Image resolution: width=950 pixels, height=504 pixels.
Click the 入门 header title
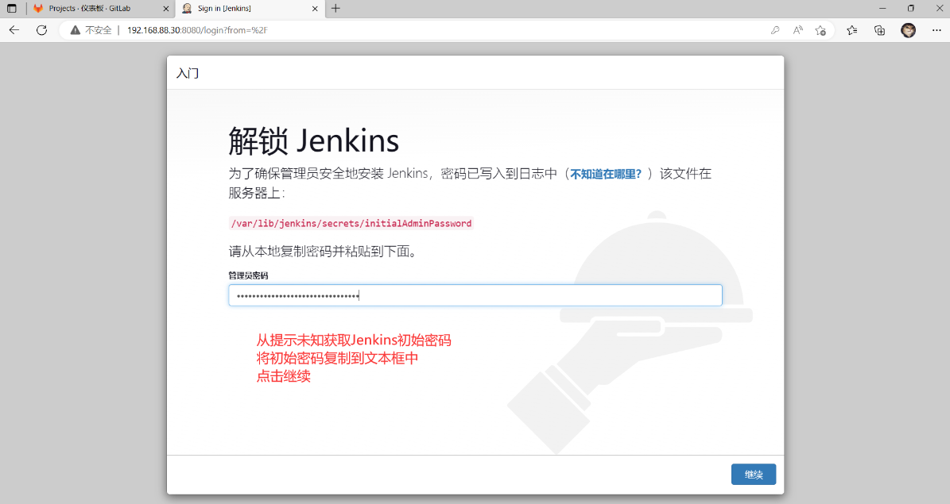coord(188,73)
